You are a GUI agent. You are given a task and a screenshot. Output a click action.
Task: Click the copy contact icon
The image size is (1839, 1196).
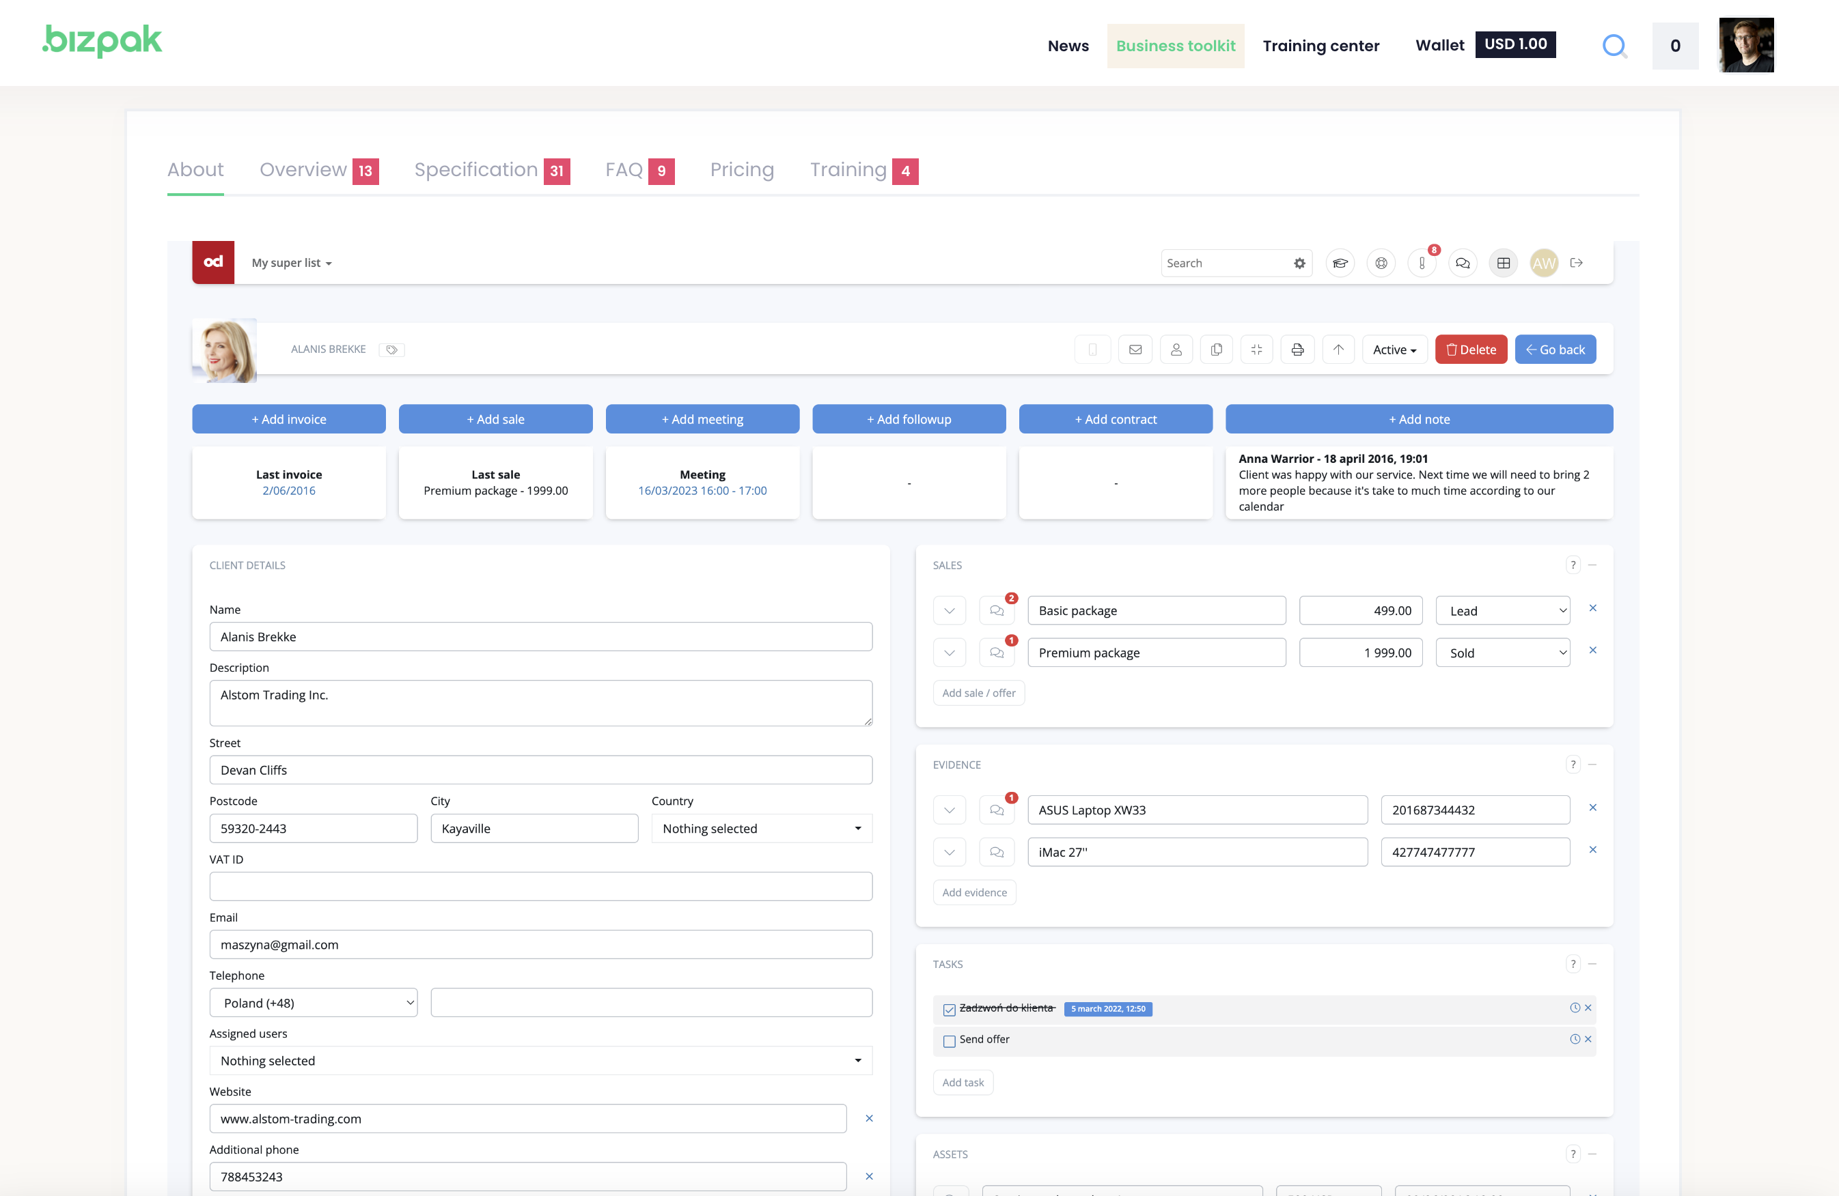point(1216,349)
